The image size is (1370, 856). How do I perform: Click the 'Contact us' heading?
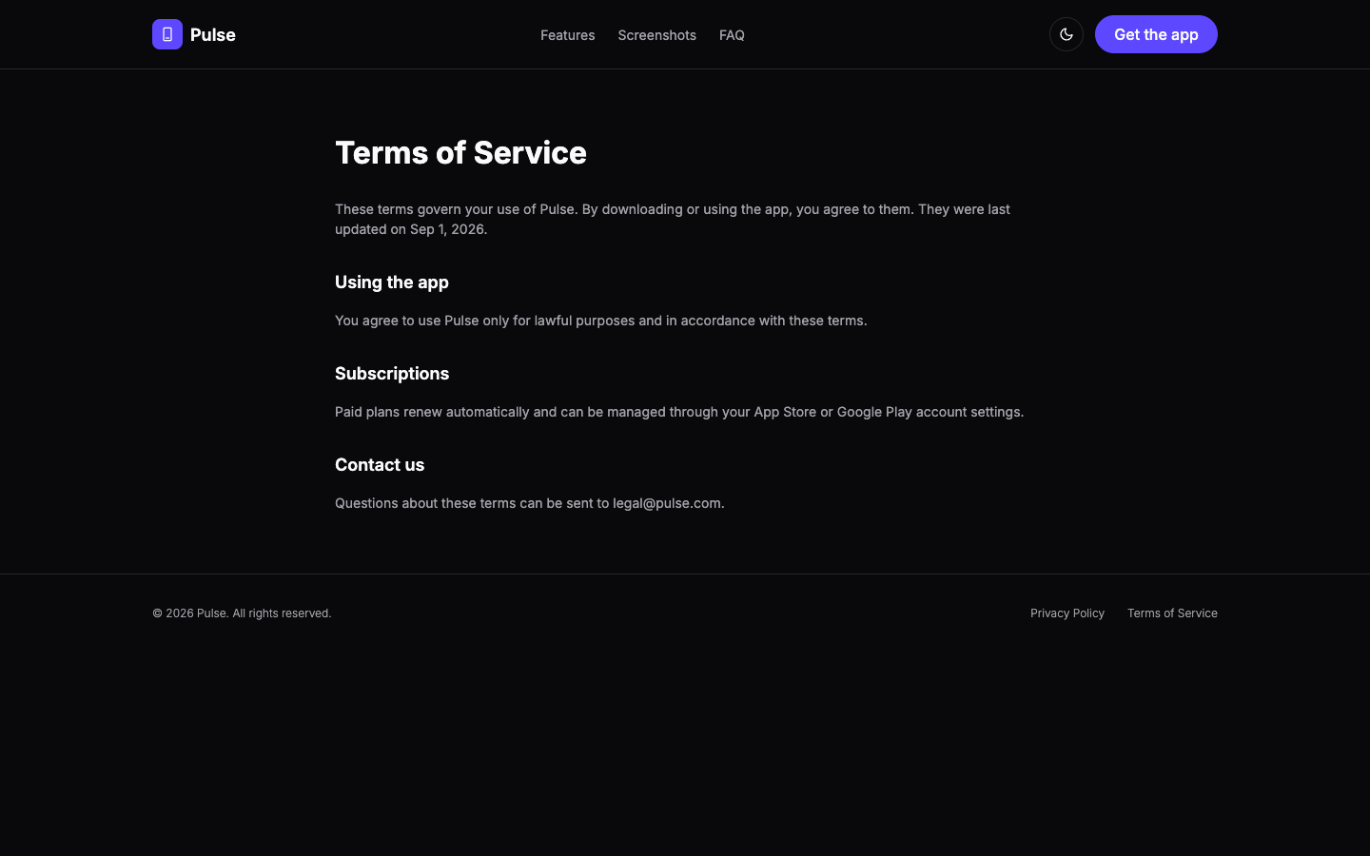pyautogui.click(x=380, y=465)
